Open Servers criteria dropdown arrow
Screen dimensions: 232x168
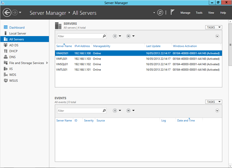(x=120, y=36)
